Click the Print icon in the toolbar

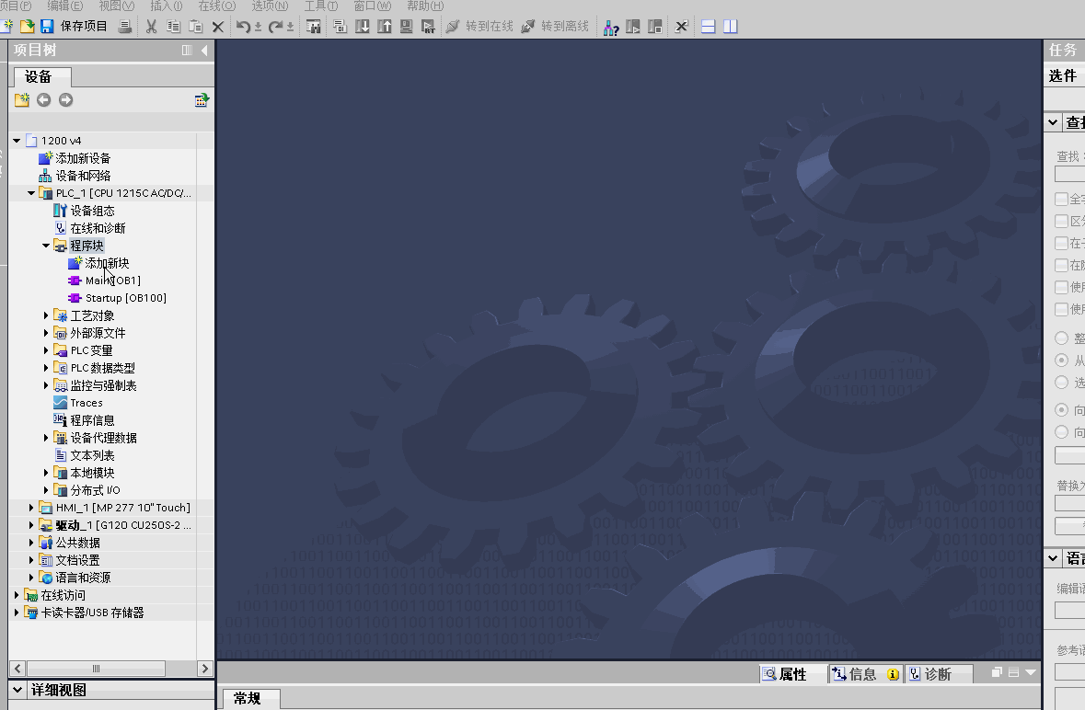coord(125,27)
